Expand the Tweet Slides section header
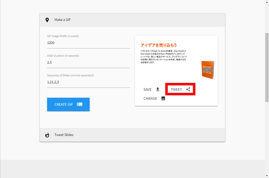This screenshot has width=269, height=178. tap(132, 135)
